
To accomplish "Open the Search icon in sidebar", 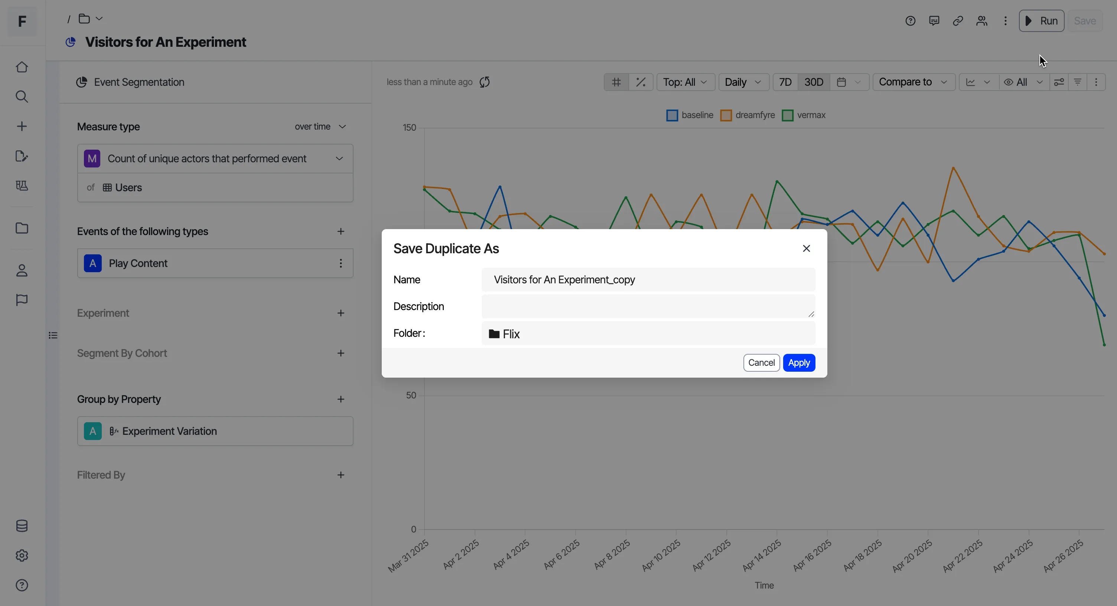I will (x=22, y=97).
